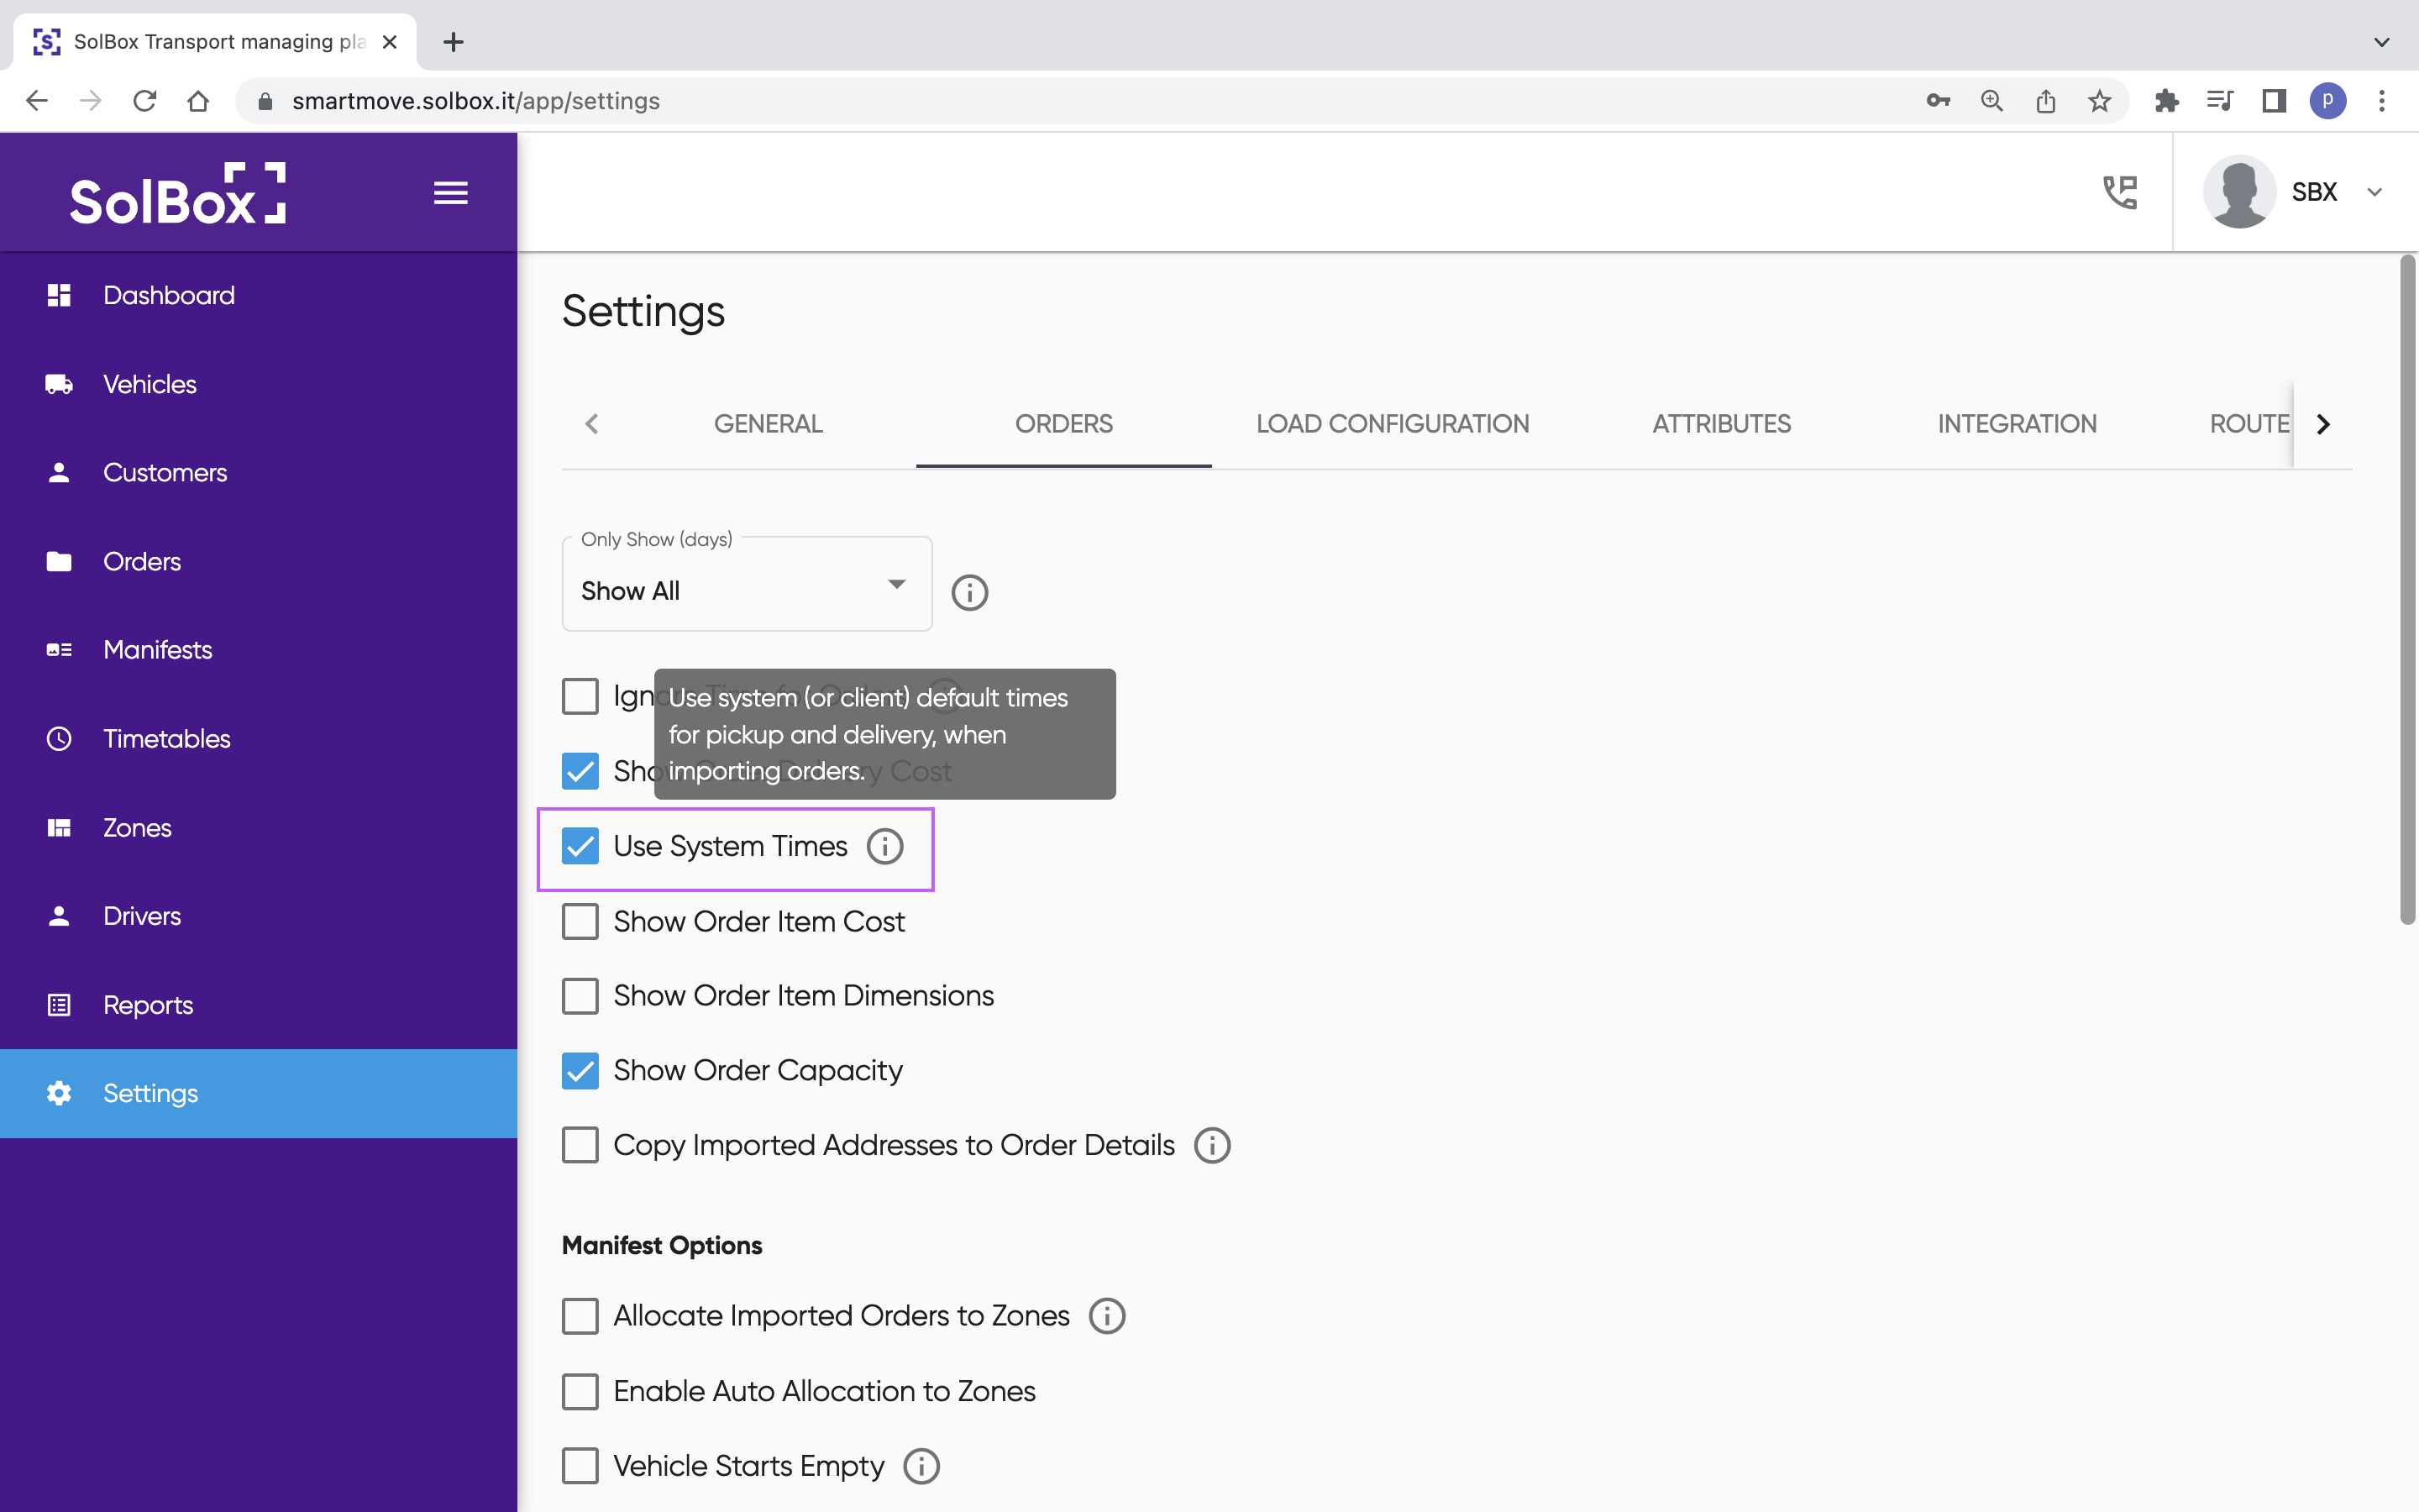Go back to previous page
This screenshot has height=1512, width=2419.
pyautogui.click(x=37, y=101)
